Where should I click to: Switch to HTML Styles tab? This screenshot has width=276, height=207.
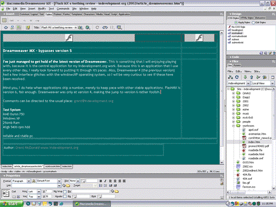coord(247,18)
